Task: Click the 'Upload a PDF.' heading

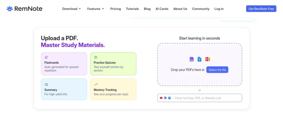Action: (59, 38)
